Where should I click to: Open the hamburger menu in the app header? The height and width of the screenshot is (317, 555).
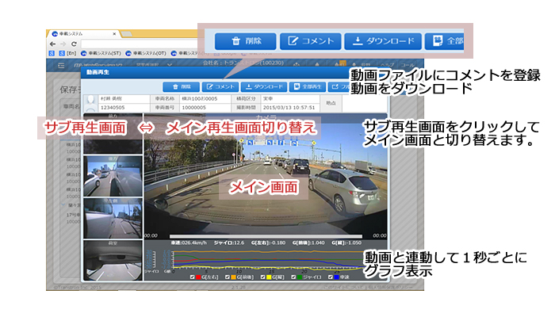click(x=61, y=66)
